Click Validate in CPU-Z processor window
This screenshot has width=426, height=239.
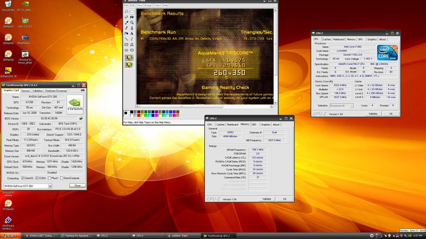coord(373,114)
